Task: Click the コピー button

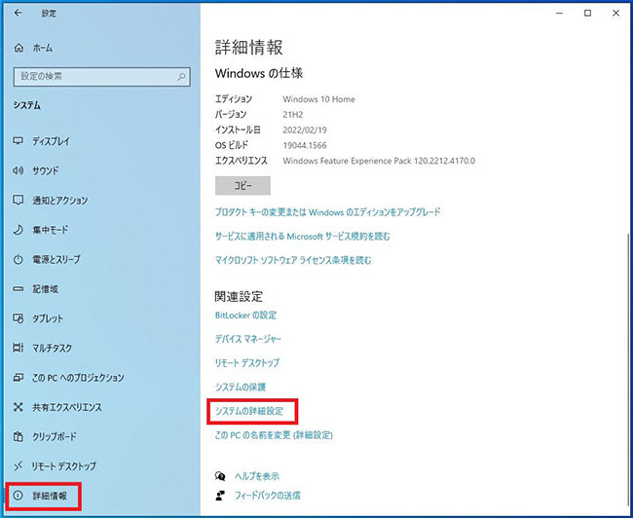Action: [242, 185]
